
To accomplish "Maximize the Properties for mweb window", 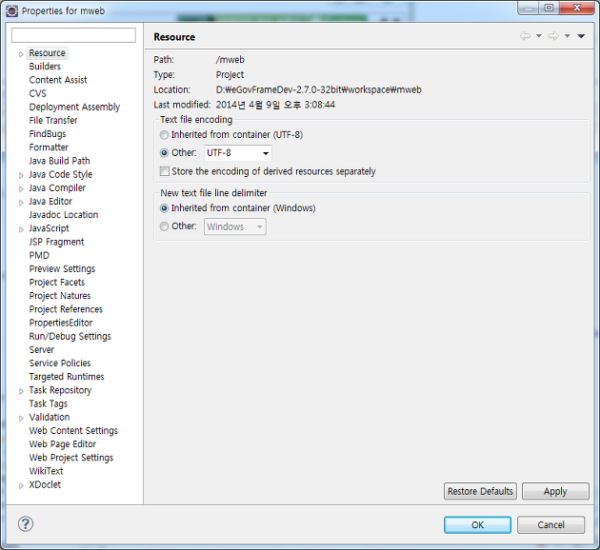I will [549, 8].
